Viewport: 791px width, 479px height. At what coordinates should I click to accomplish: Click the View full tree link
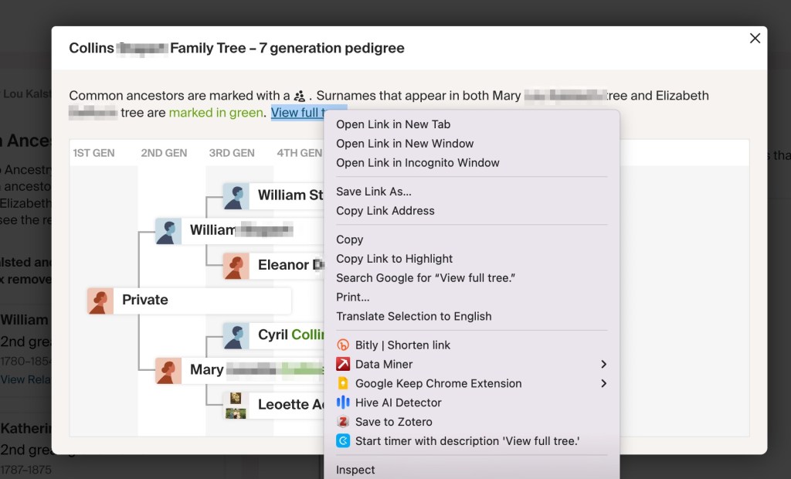(x=296, y=113)
